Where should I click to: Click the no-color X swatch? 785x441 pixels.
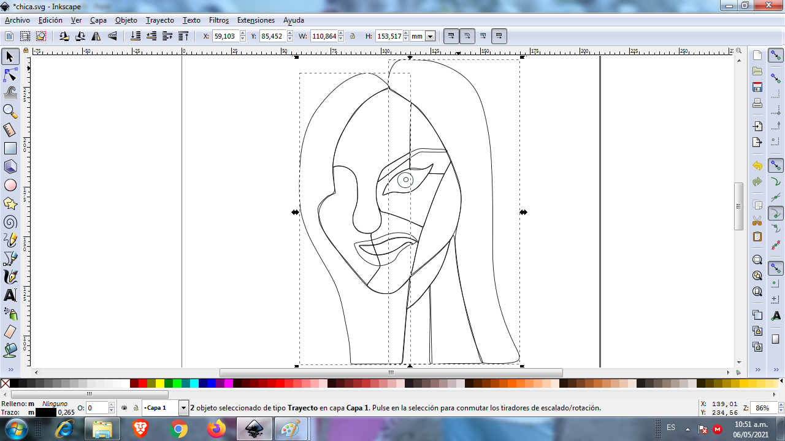tap(5, 383)
